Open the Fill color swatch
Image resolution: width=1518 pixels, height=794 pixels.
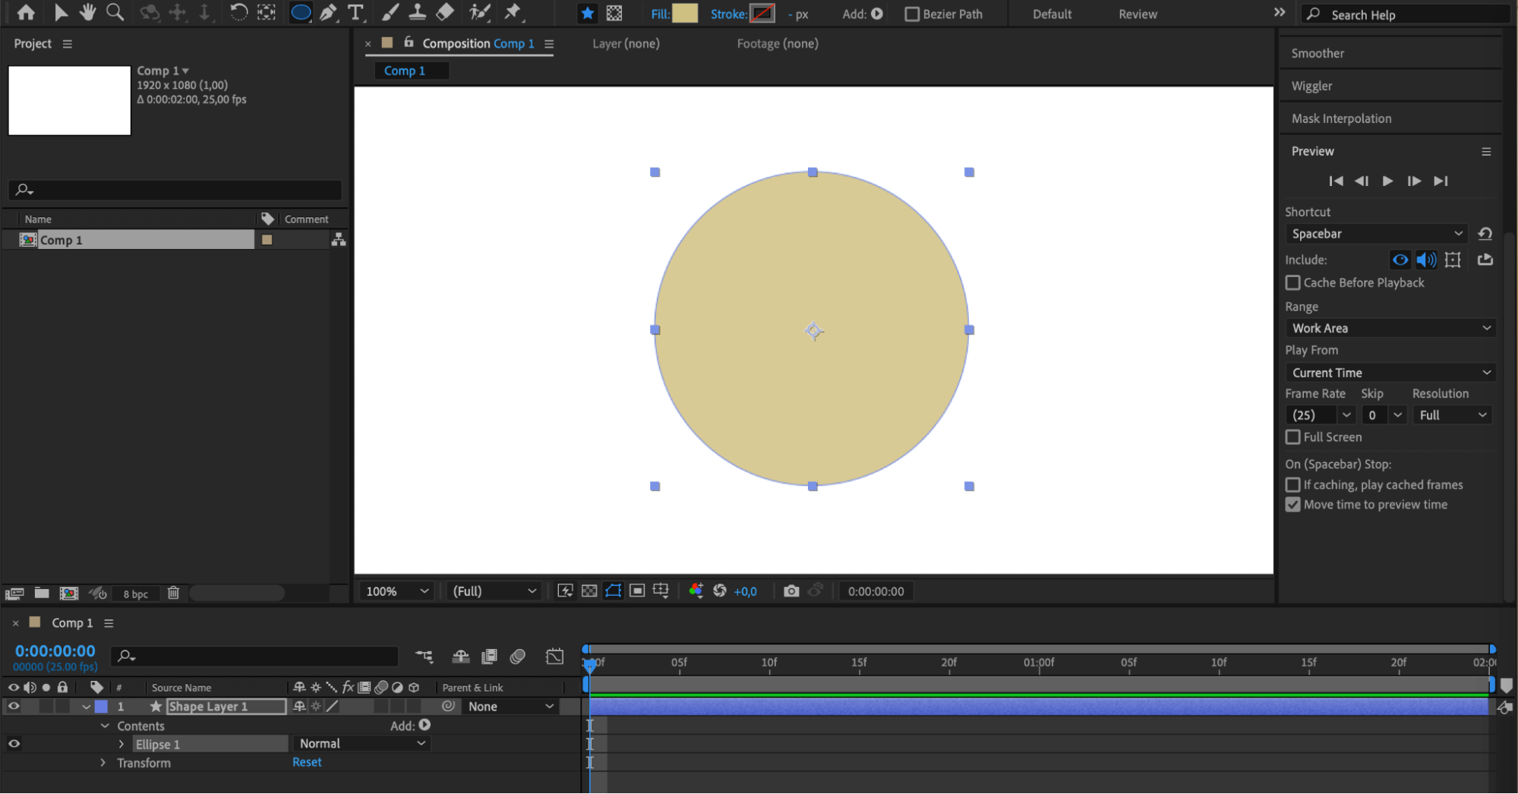pos(684,14)
